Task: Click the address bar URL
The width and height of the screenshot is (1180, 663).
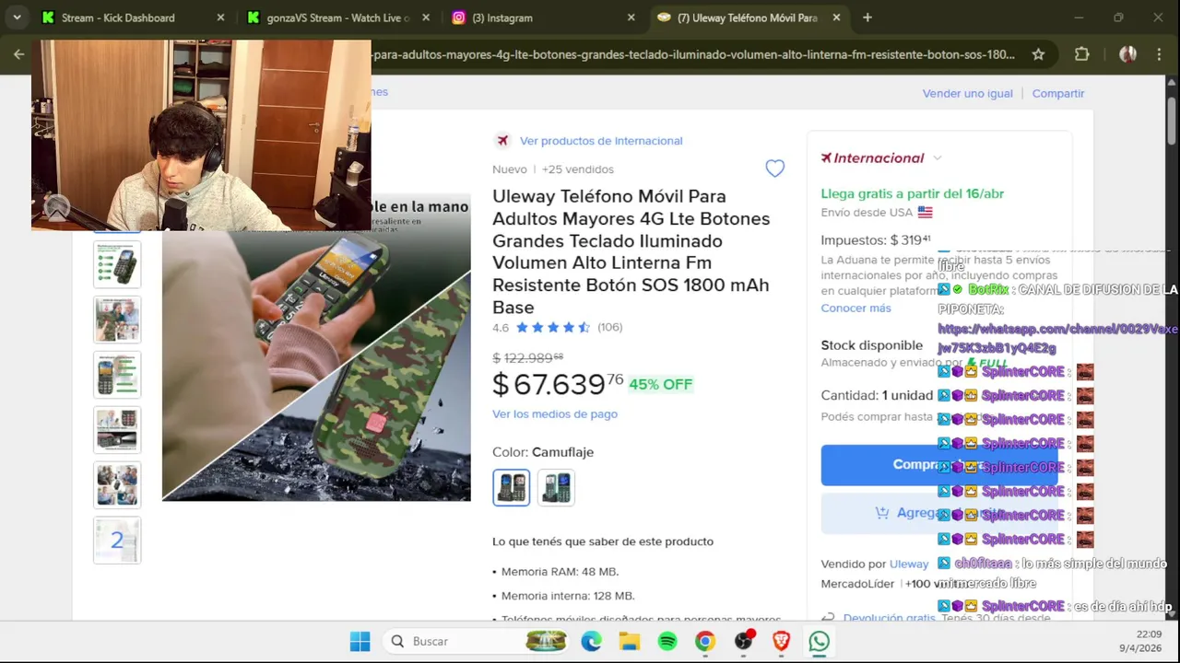Action: click(693, 54)
